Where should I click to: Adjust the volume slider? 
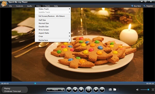click(145, 90)
